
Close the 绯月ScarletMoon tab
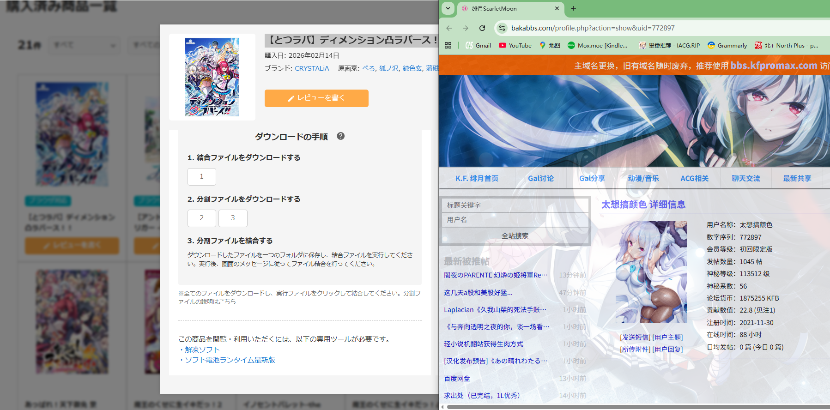[x=557, y=8]
